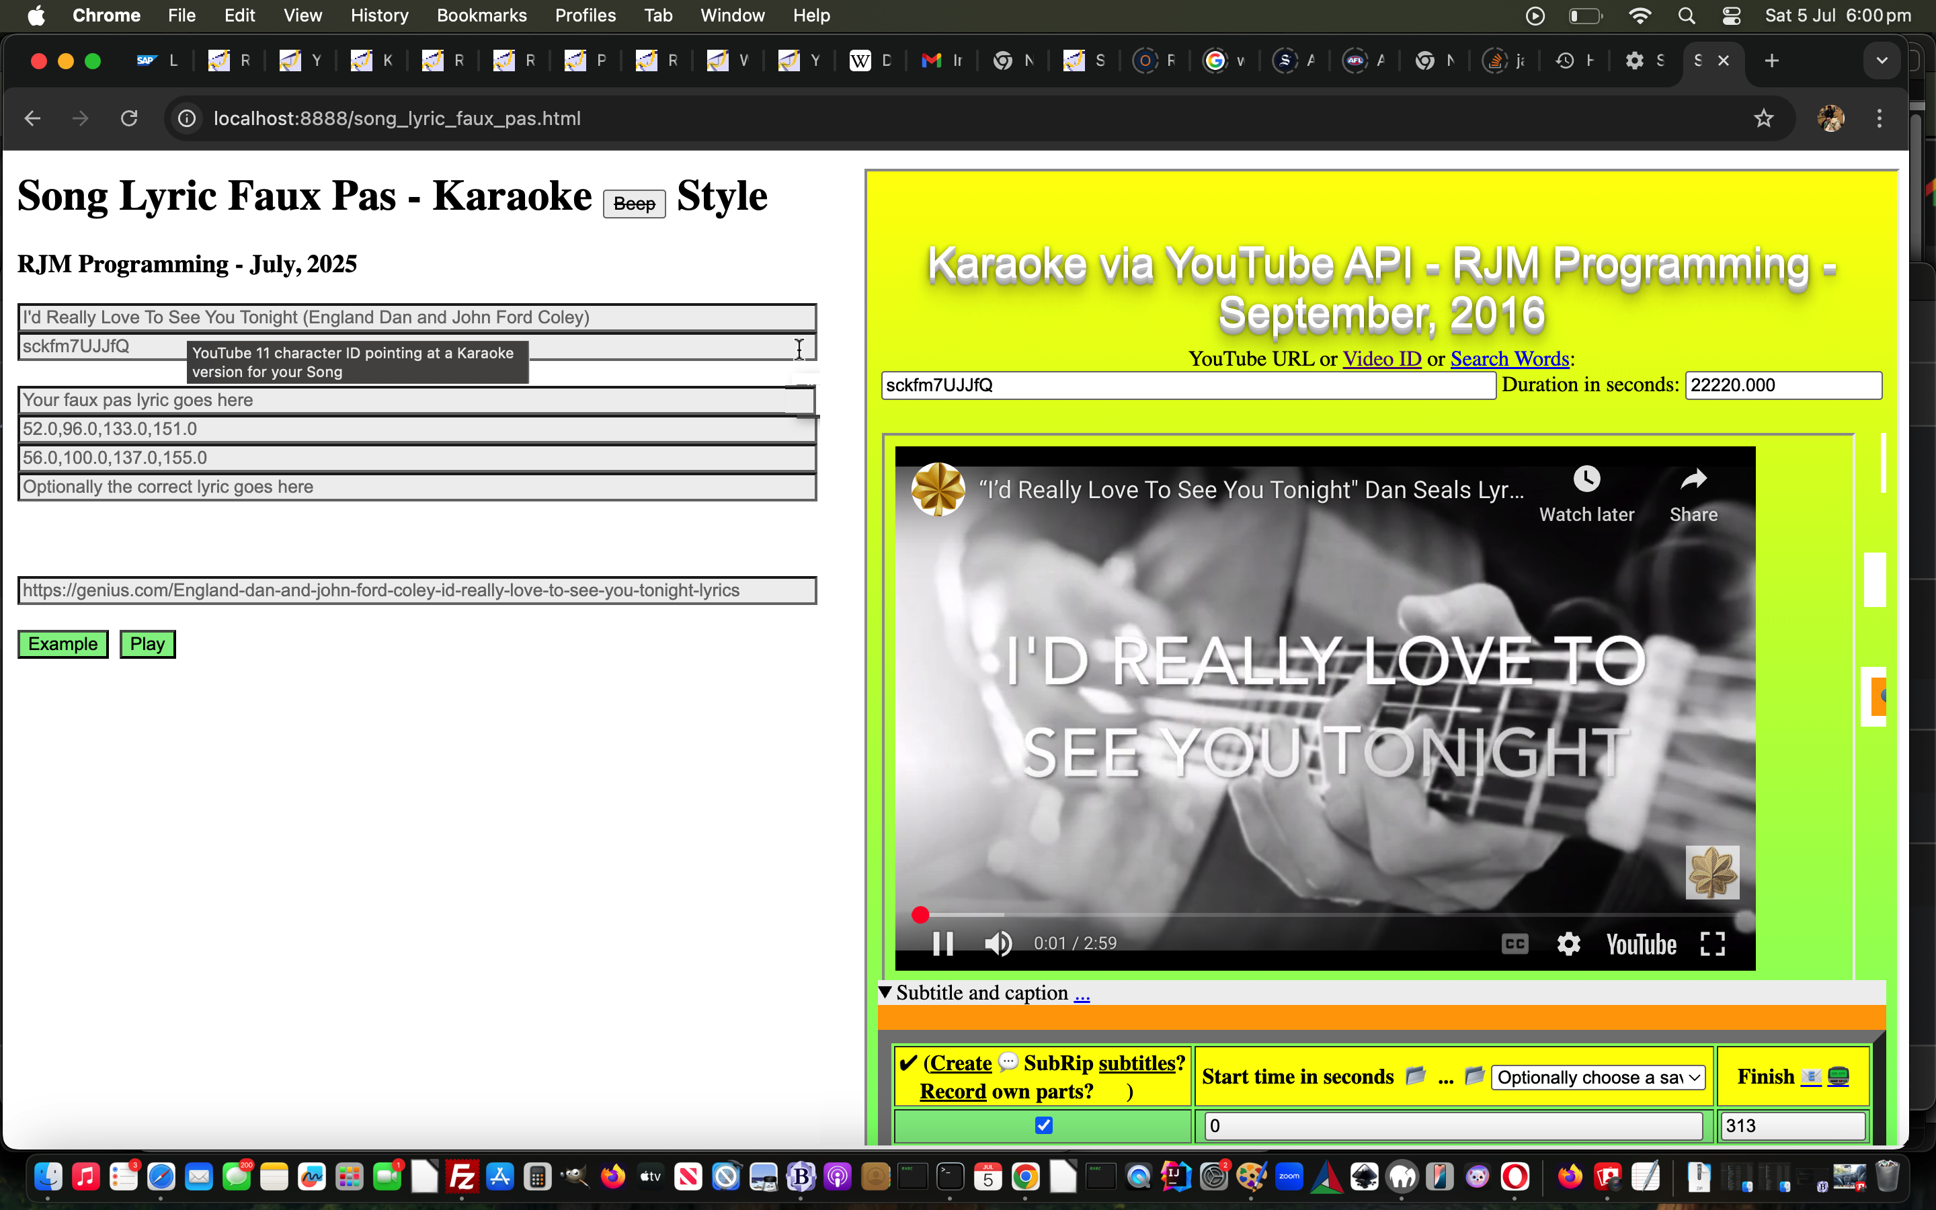
Task: Click Watch later on the video
Action: click(x=1586, y=495)
